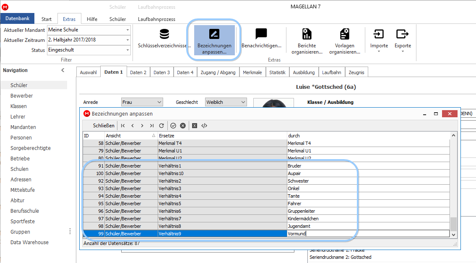Cancel edits with circled X icon

183,126
